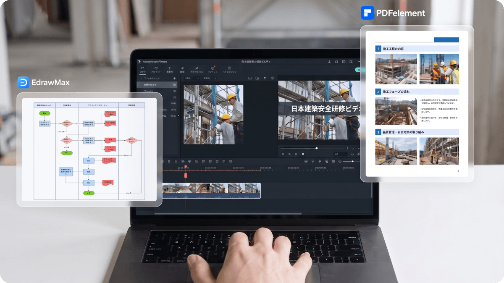This screenshot has height=283, width=504.
Task: Click the preview playback progress slider handle
Action: 317,148
